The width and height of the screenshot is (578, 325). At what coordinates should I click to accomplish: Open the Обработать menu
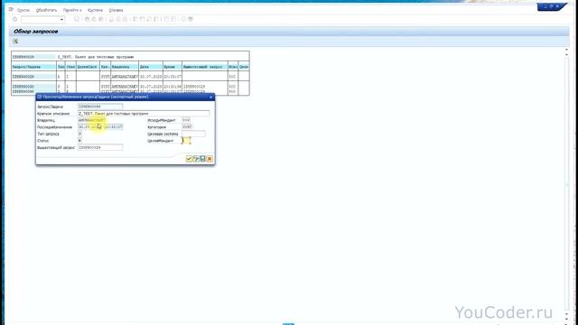(x=46, y=10)
